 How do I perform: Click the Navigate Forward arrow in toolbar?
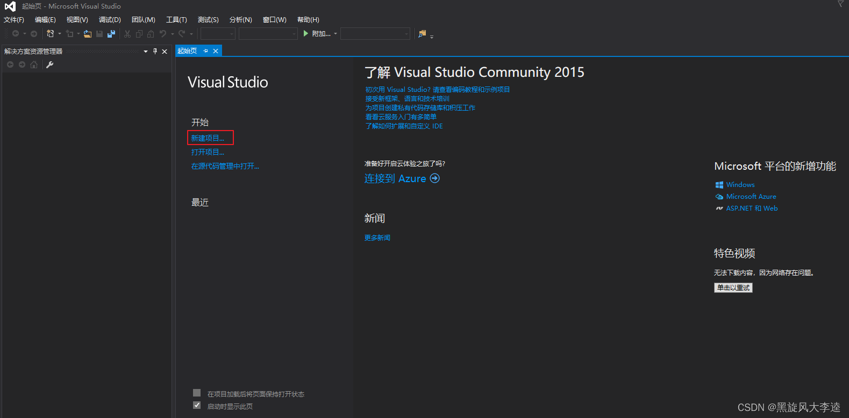click(x=34, y=33)
